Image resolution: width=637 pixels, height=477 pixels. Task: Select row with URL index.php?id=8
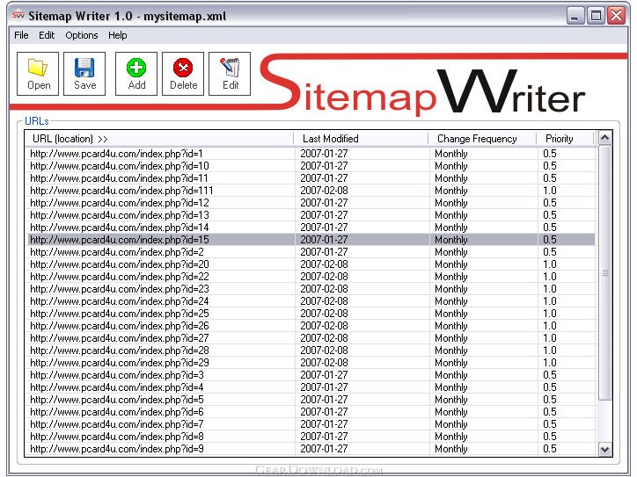click(311, 437)
